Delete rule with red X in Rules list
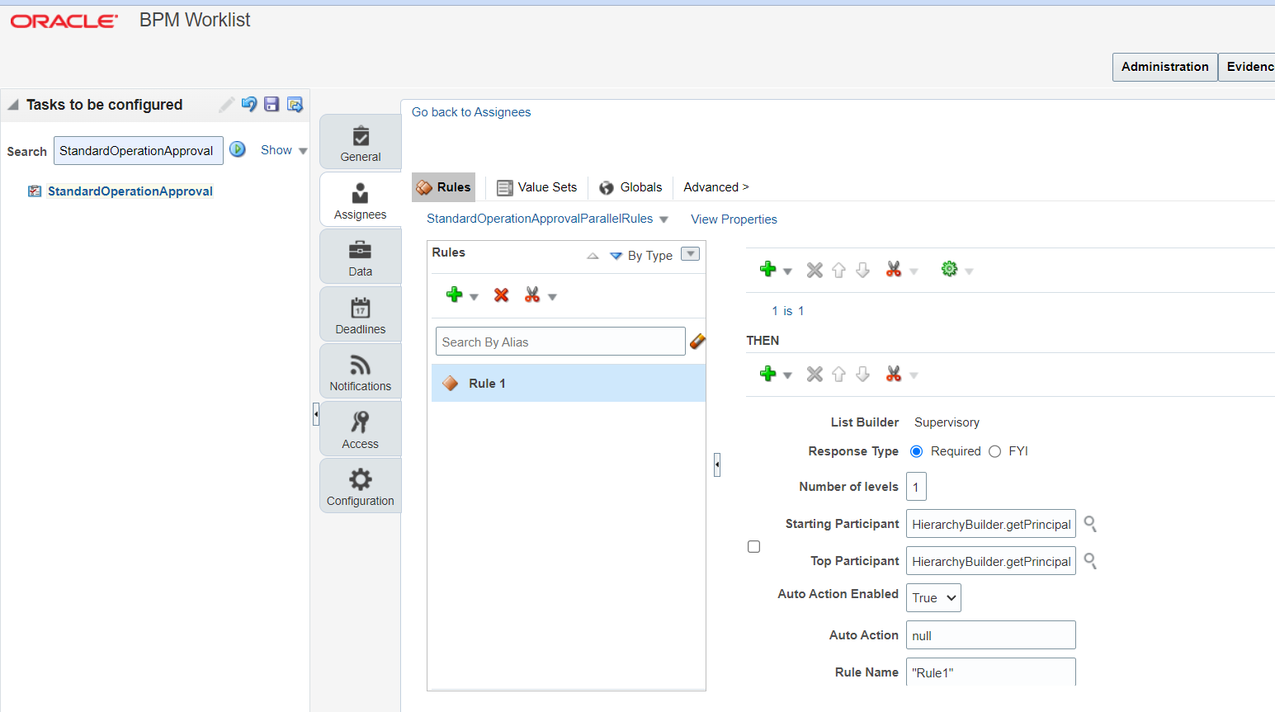 (501, 295)
